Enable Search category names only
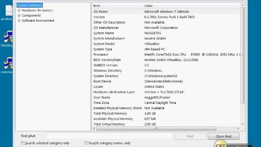The height and width of the screenshot is (147, 261). (86, 143)
